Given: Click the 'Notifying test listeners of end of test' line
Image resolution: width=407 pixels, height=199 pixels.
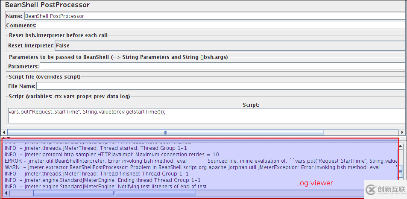Looking at the screenshot, I should click(x=105, y=186).
